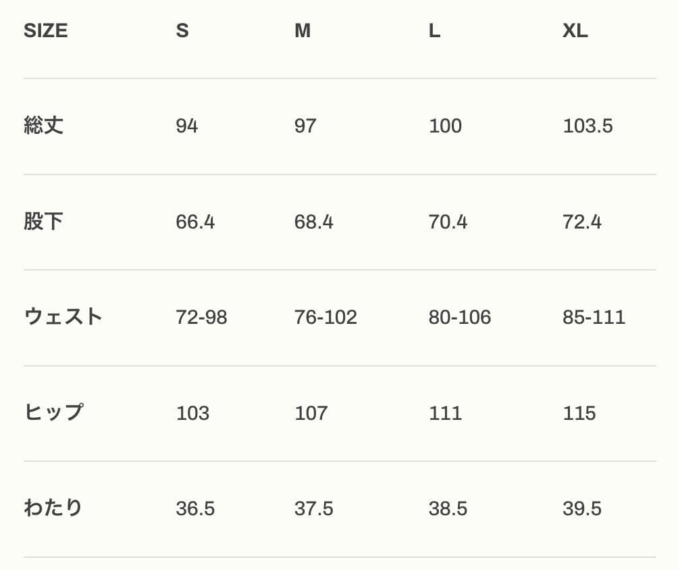Screen dimensions: 678x570
Task: Click the 103.5 total length value
Action: point(588,126)
